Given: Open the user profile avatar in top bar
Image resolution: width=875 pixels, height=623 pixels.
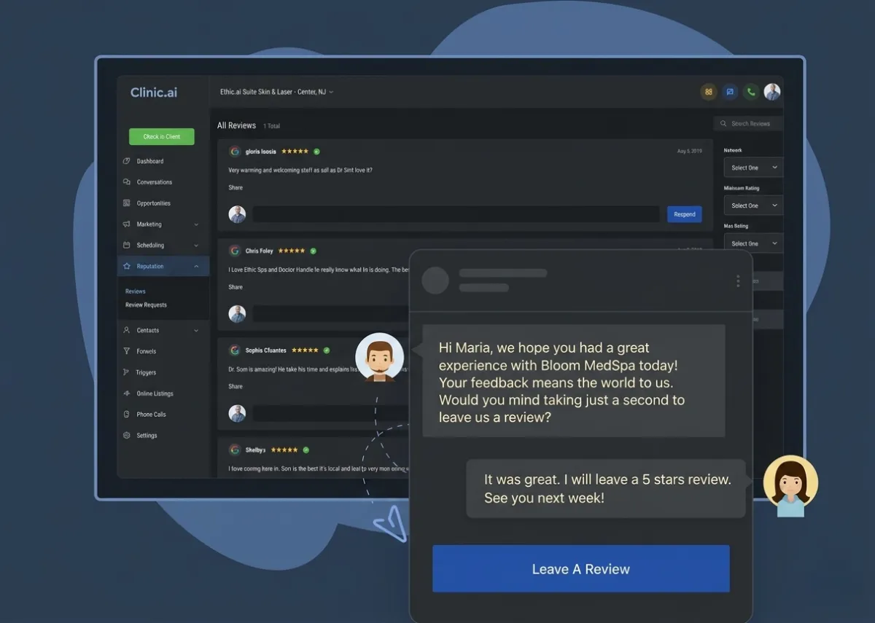Looking at the screenshot, I should click(772, 92).
